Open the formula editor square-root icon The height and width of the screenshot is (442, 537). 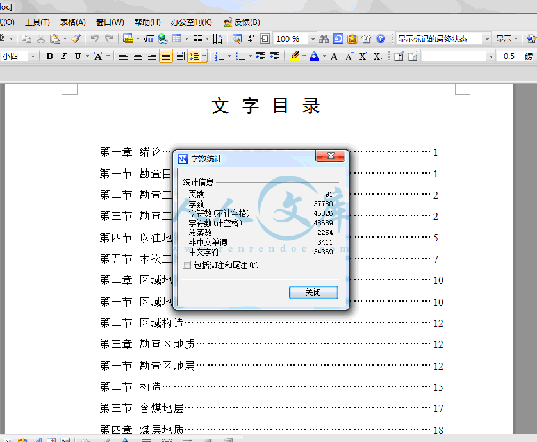click(148, 38)
